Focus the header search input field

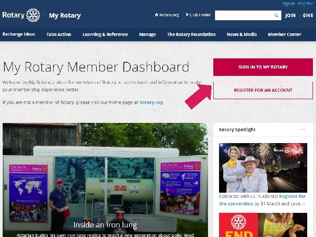click(x=244, y=15)
